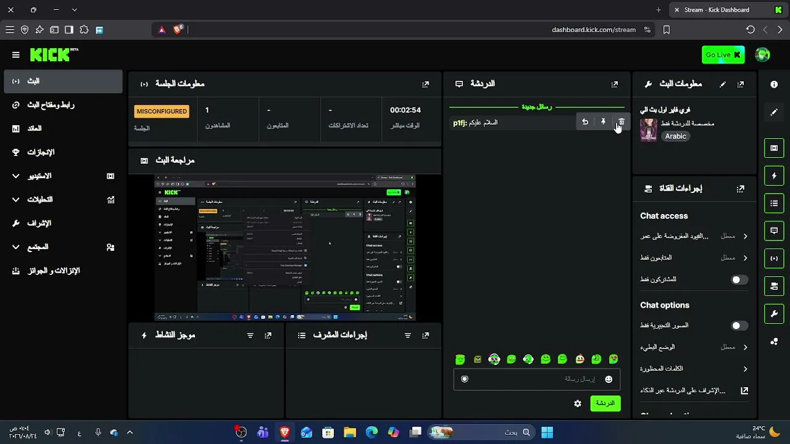The height and width of the screenshot is (444, 790).
Task: Open File Explorer from taskbar
Action: click(350, 432)
